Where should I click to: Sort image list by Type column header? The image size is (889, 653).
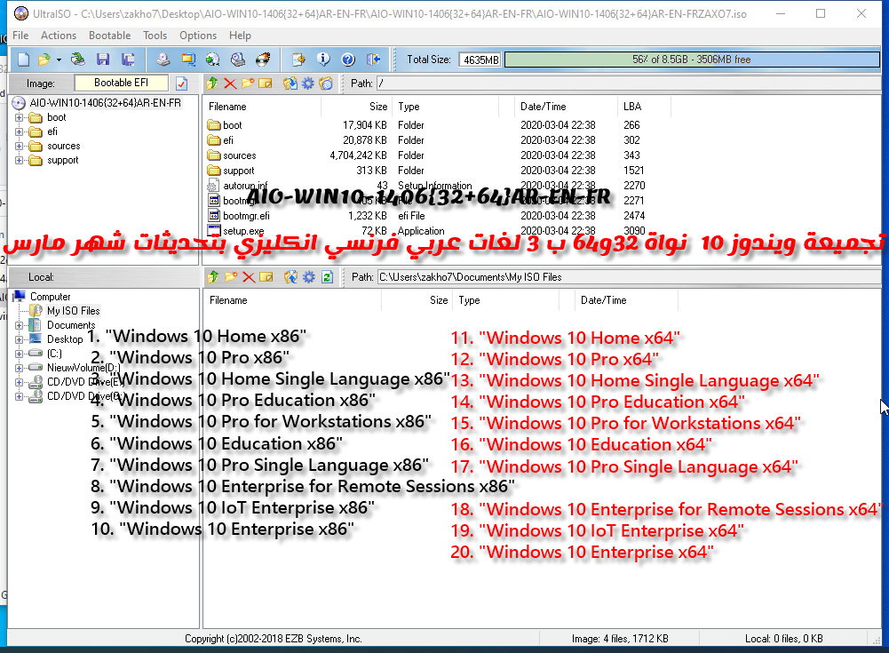445,107
